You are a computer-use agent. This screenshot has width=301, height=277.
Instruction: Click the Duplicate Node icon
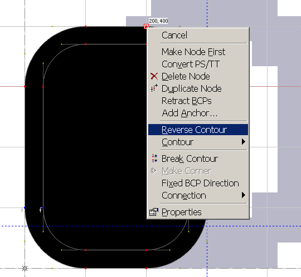coord(154,88)
